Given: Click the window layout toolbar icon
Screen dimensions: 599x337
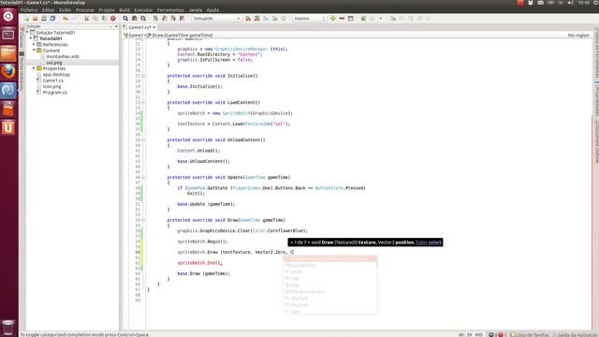Looking at the screenshot, I should click(x=351, y=19).
